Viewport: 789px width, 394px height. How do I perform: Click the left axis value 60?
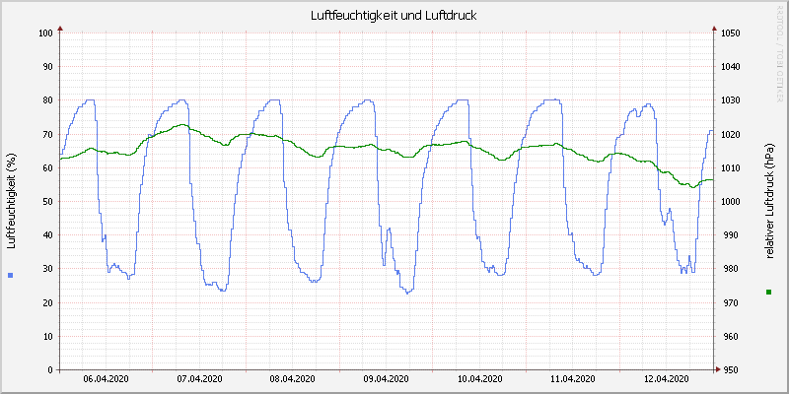pos(47,167)
